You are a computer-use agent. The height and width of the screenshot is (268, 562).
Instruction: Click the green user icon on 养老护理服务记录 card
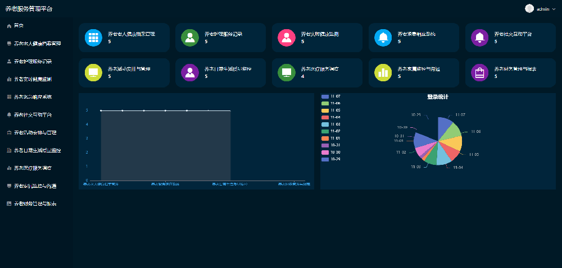190,38
